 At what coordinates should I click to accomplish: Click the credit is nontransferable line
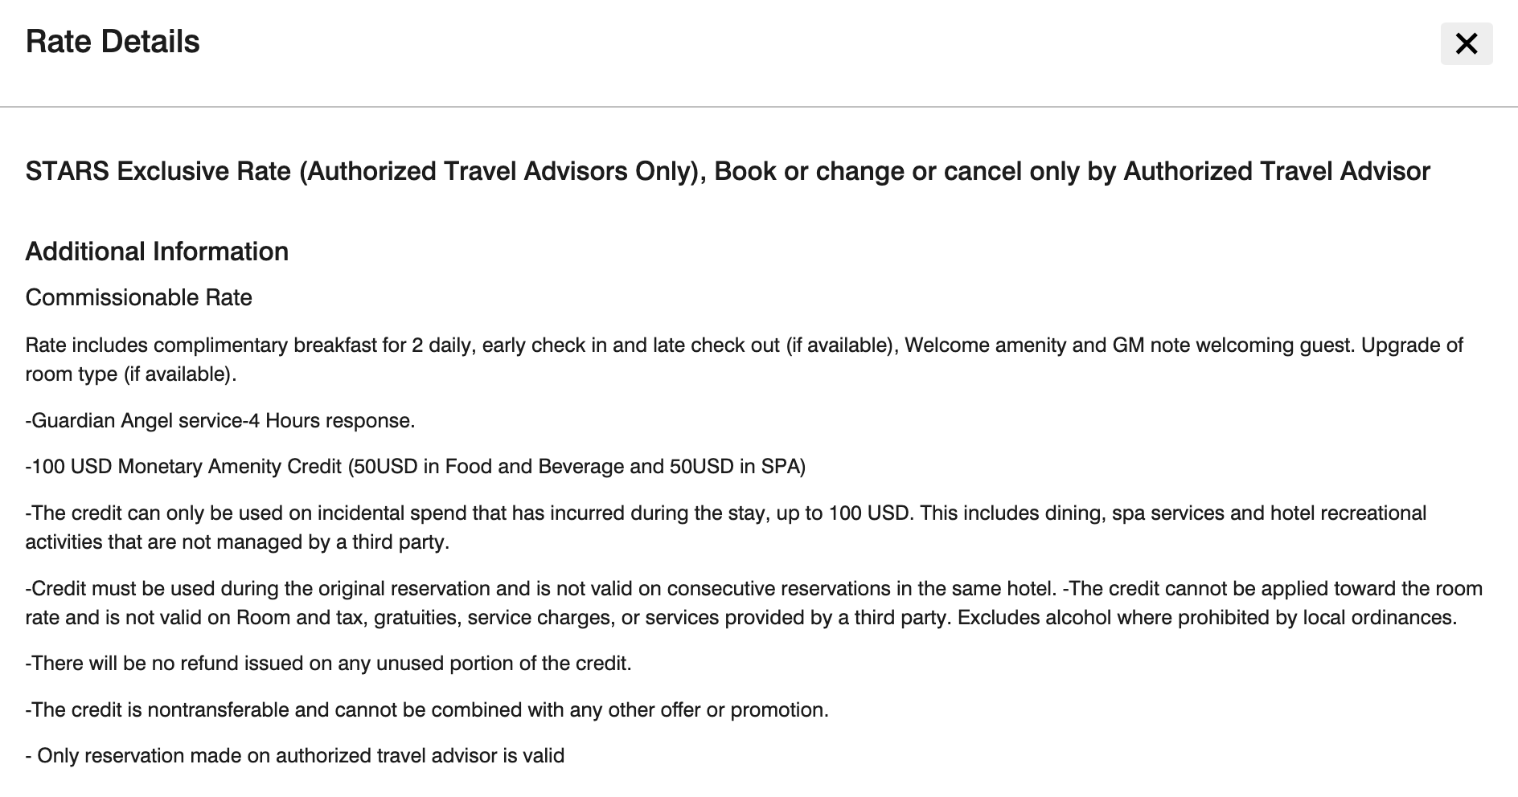tap(427, 710)
